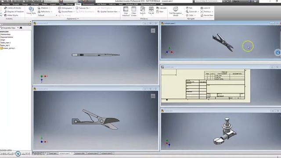The height and width of the screenshot is (158, 281).
Task: Click the first window-arrangement icon in the bottom bar
Action: (x=33, y=154)
